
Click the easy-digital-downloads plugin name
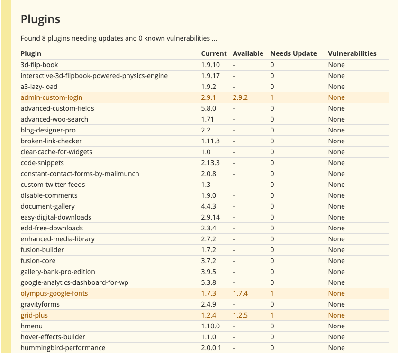[x=56, y=217]
